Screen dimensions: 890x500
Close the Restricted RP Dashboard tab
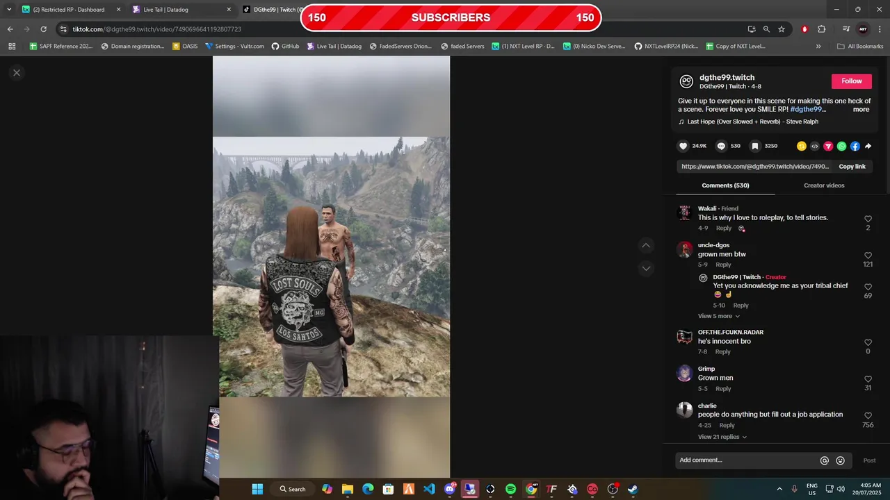tap(118, 10)
